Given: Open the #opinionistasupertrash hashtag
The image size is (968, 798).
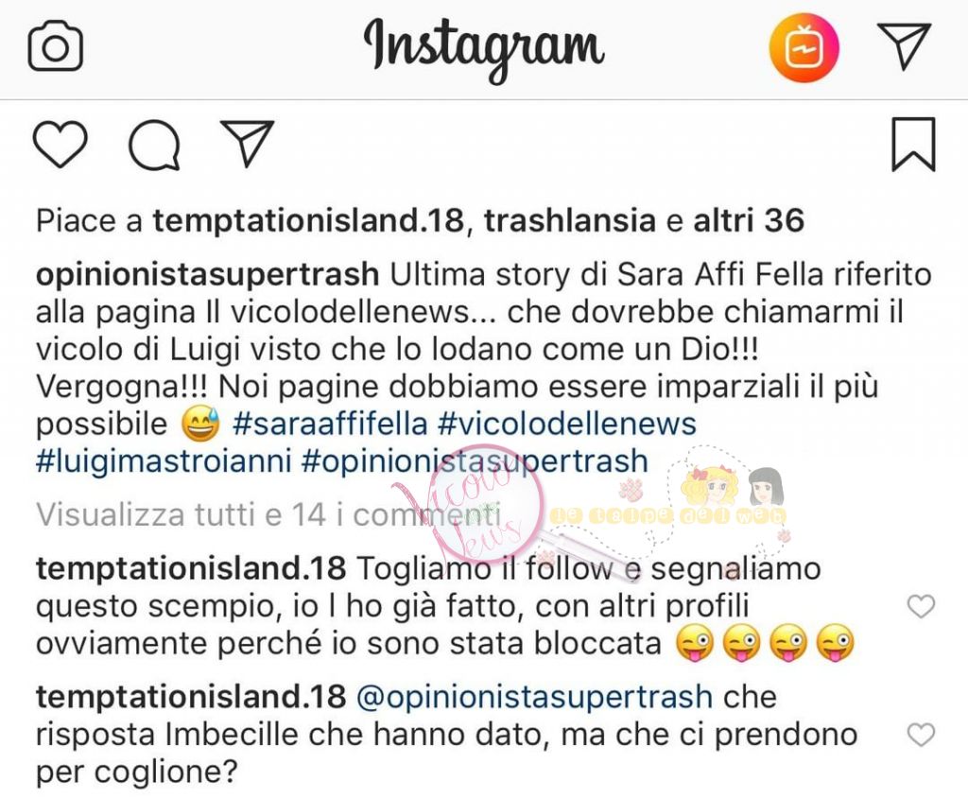Looking at the screenshot, I should [x=475, y=462].
